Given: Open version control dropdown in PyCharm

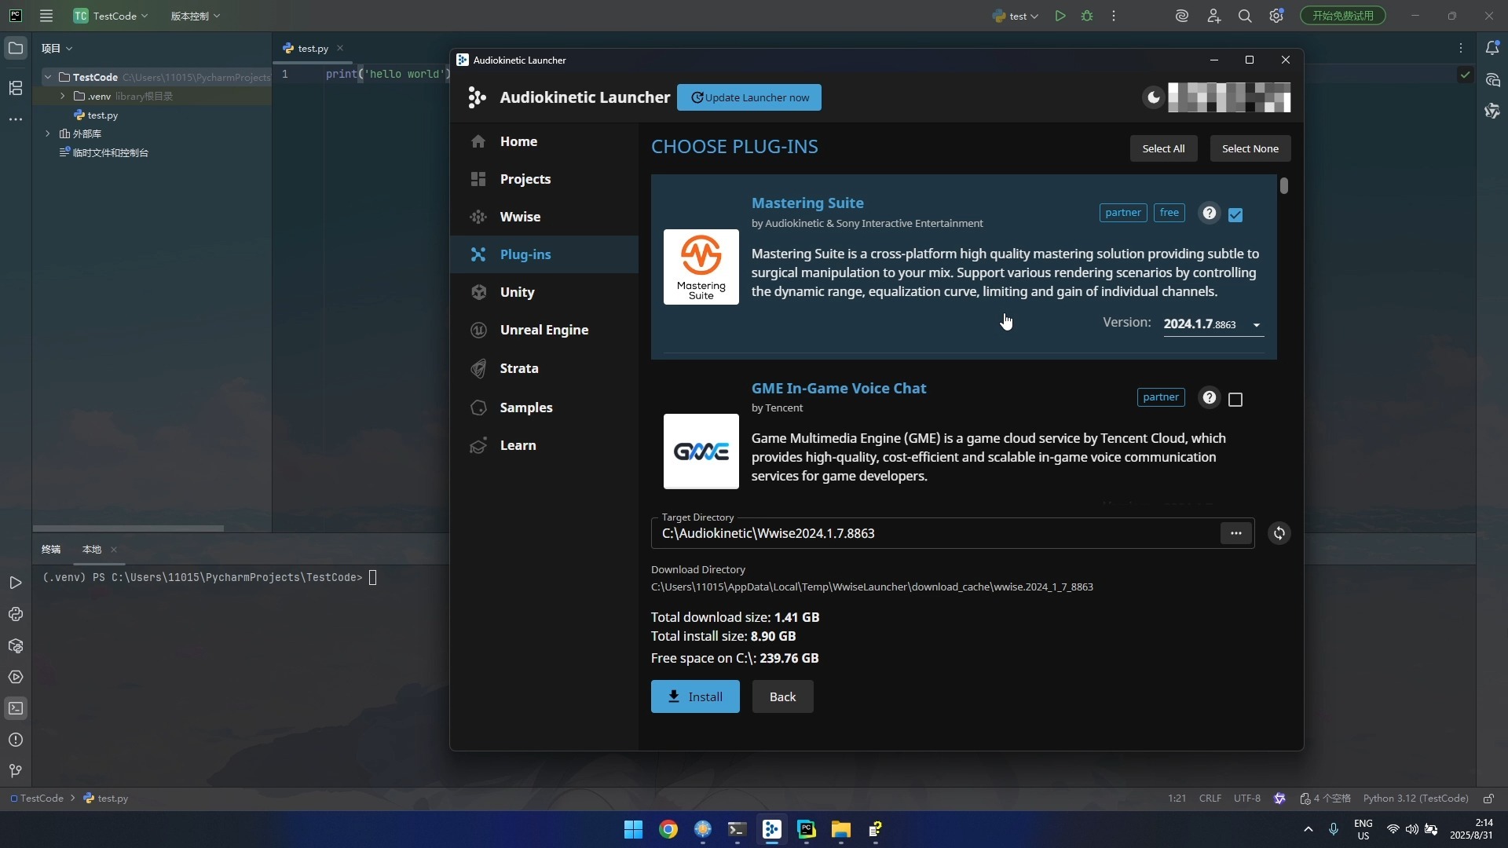Looking at the screenshot, I should (x=196, y=16).
